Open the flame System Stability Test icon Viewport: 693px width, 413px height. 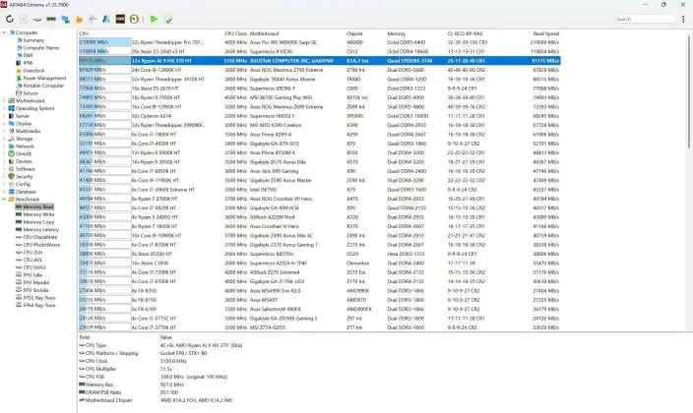click(x=79, y=19)
